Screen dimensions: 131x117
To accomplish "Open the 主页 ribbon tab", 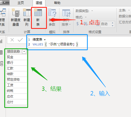I will (x=21, y=3).
